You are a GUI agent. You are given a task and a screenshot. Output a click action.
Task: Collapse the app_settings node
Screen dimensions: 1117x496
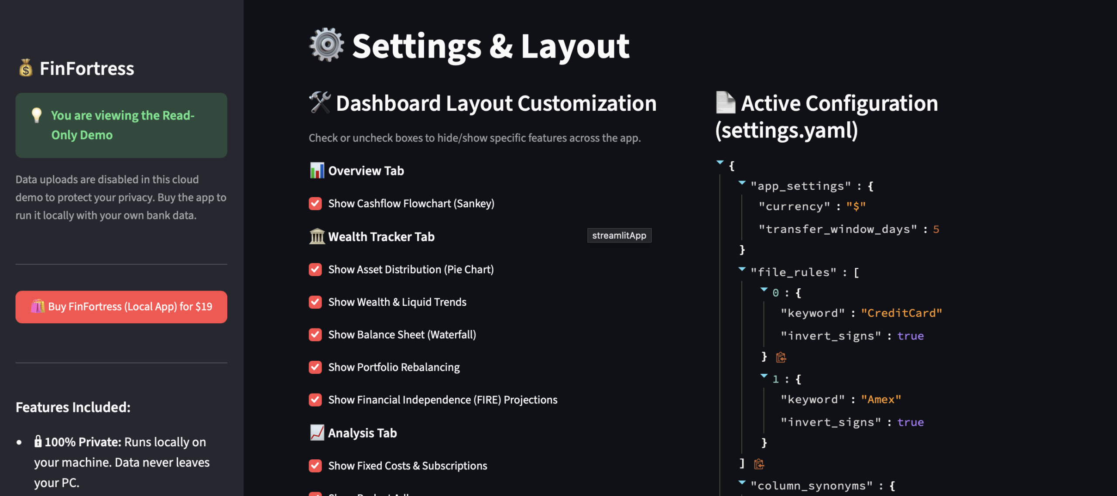[742, 183]
